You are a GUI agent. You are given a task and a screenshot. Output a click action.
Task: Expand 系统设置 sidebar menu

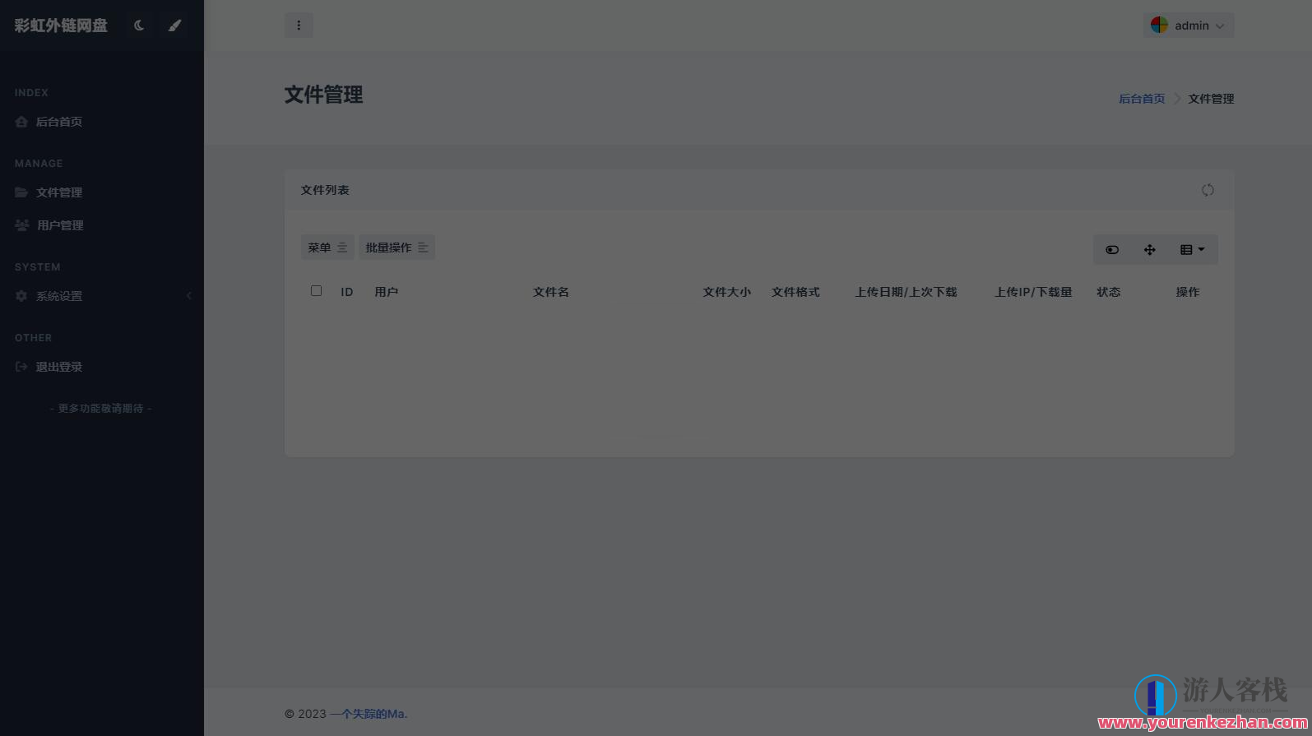(x=102, y=296)
